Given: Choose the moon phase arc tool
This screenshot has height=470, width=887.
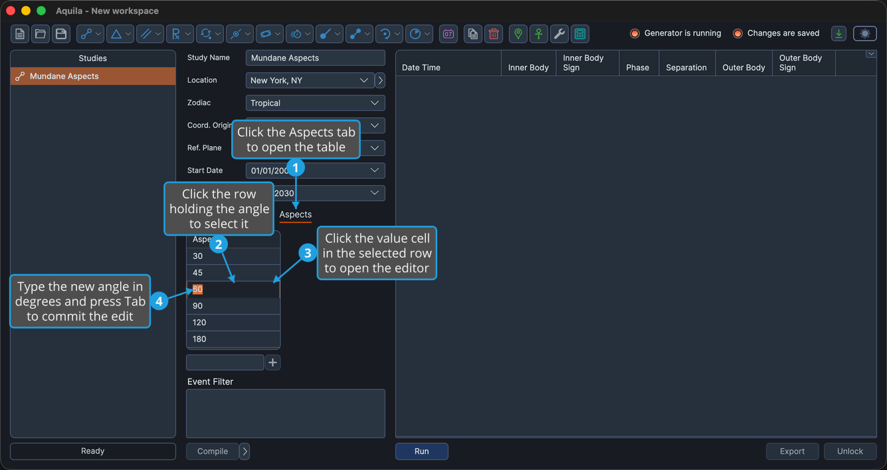Looking at the screenshot, I should coord(385,34).
